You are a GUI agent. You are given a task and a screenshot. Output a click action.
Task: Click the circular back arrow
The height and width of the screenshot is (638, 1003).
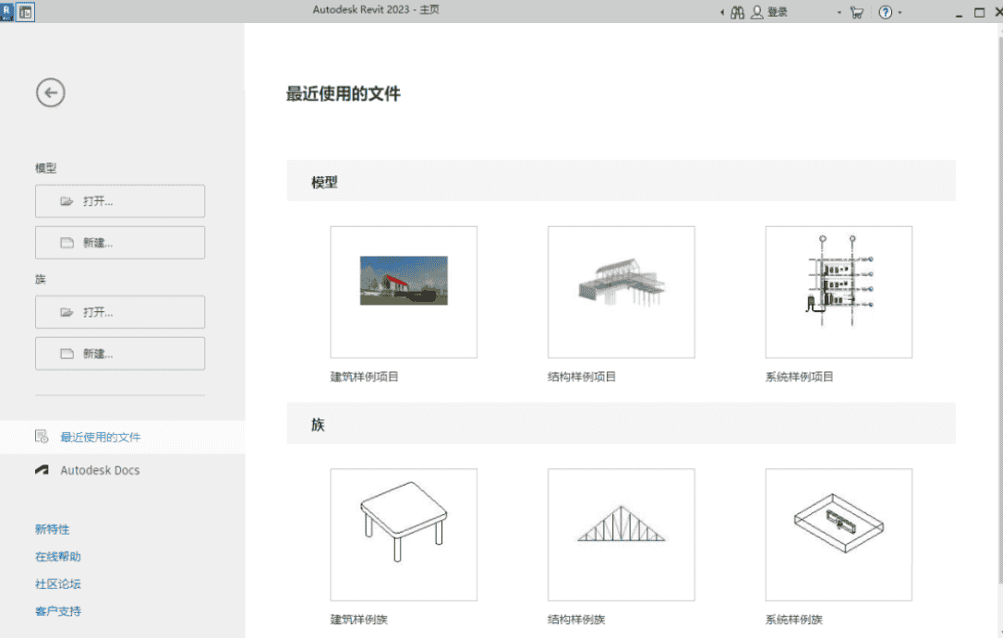[x=51, y=92]
